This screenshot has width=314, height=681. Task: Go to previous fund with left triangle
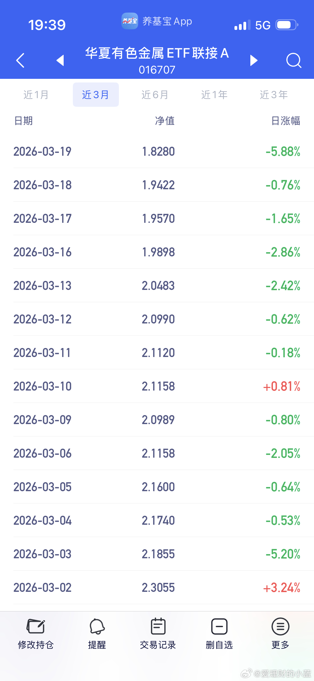[60, 60]
